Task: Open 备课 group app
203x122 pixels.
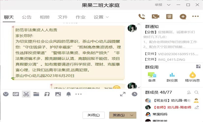Action: tap(152, 77)
